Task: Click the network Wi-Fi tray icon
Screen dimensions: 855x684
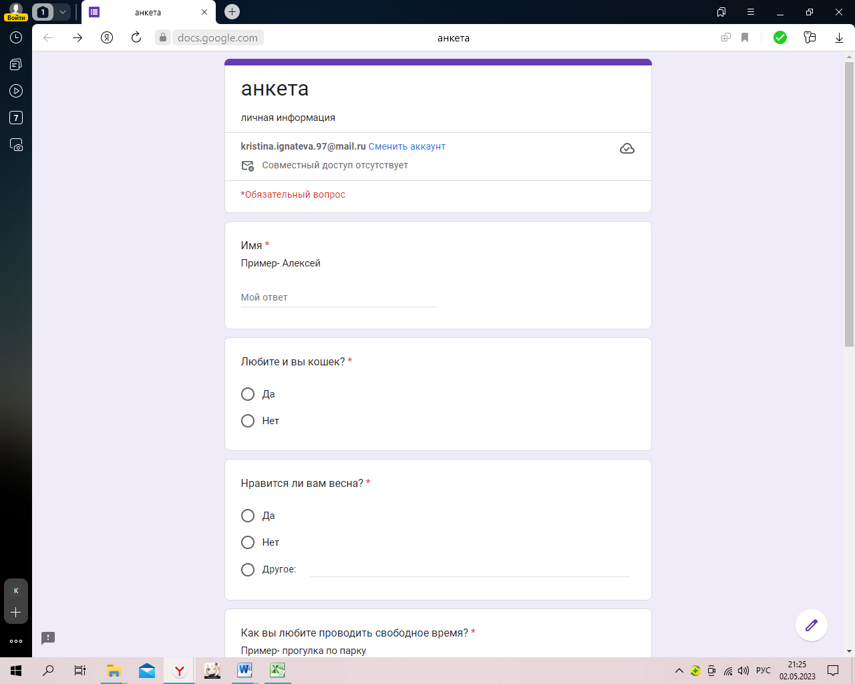Action: tap(728, 671)
